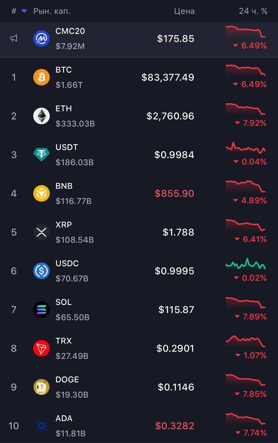278x443 pixels.
Task: Select the green USDC sparkline chart
Action: click(246, 264)
